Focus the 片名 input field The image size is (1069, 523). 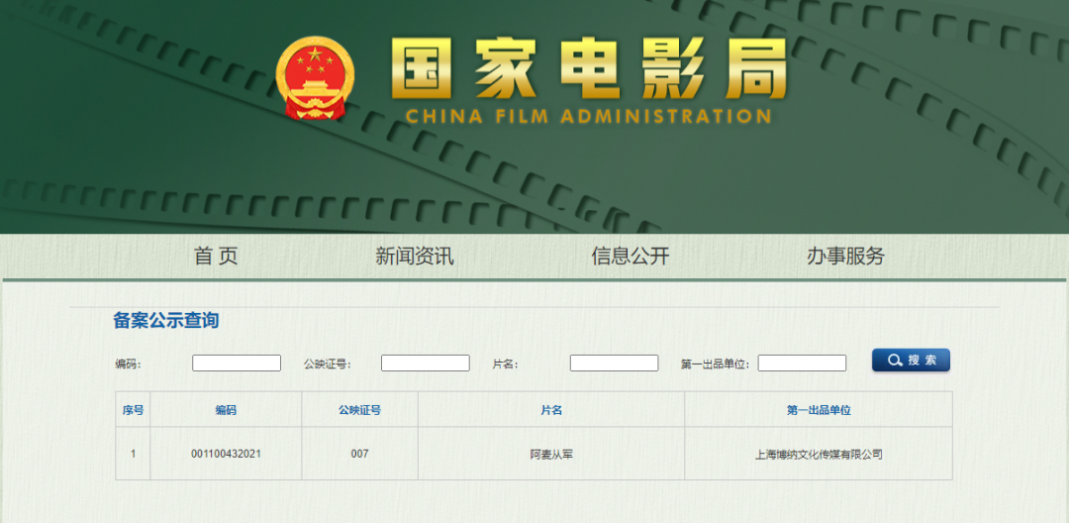(615, 364)
